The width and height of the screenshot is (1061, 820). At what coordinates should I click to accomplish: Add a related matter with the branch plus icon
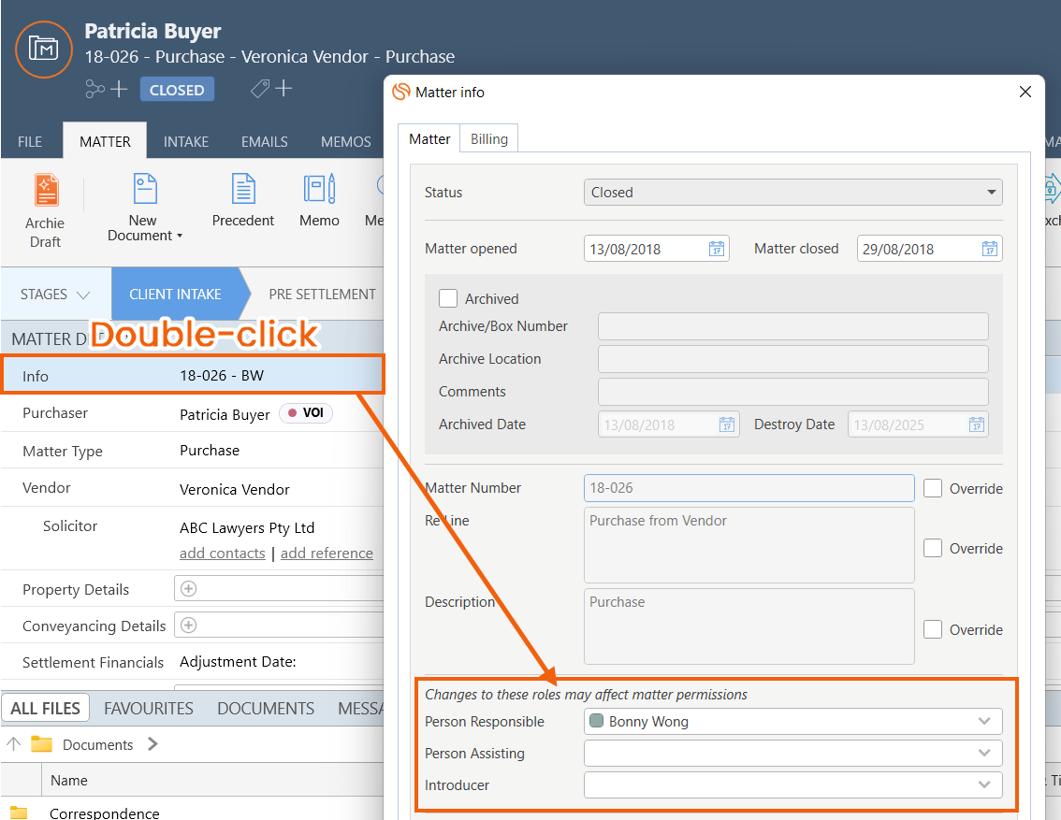point(107,89)
